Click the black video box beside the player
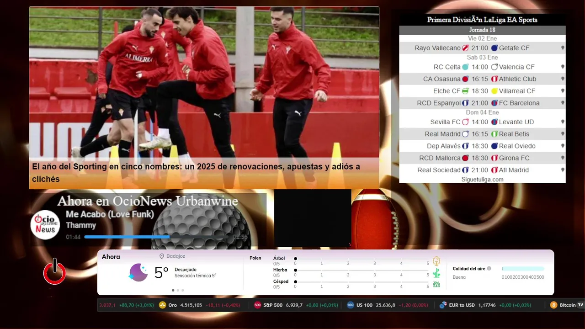The image size is (585, 329). (x=313, y=218)
